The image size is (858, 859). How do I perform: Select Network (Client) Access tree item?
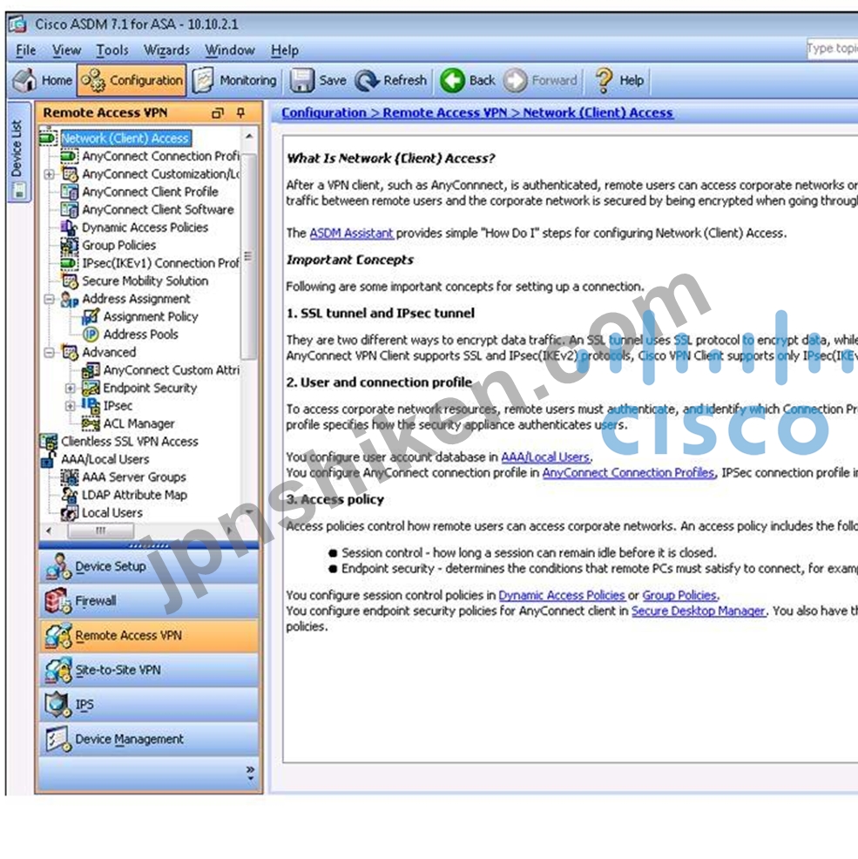(x=125, y=138)
